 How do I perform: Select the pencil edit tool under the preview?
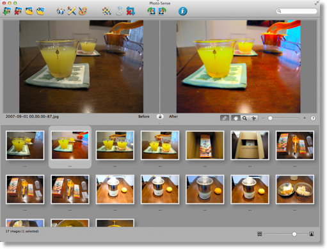pyautogui.click(x=225, y=118)
